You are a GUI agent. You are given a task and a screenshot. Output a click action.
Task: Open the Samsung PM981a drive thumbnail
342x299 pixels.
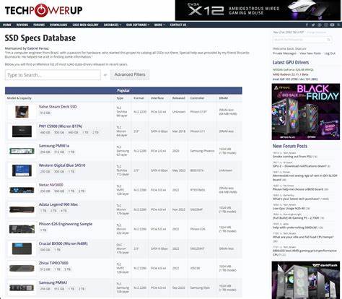point(22,151)
